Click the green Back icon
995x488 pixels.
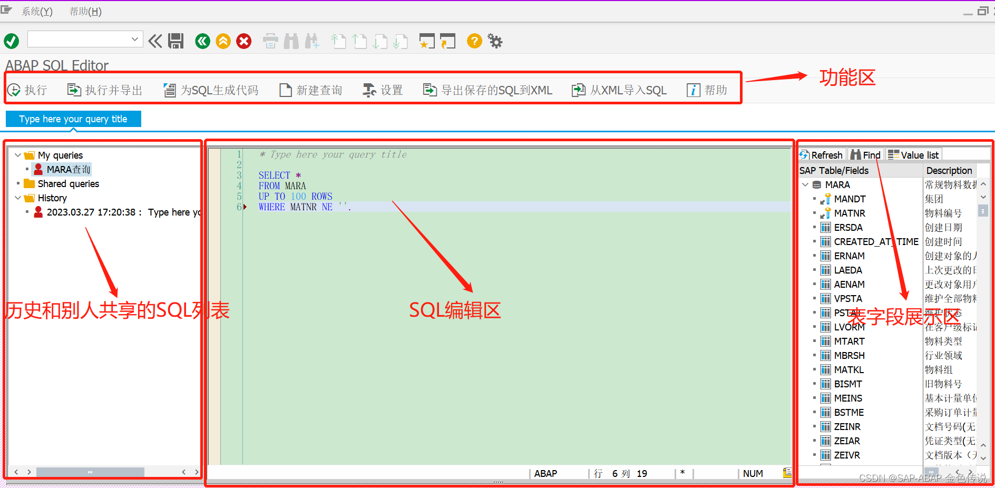[202, 41]
